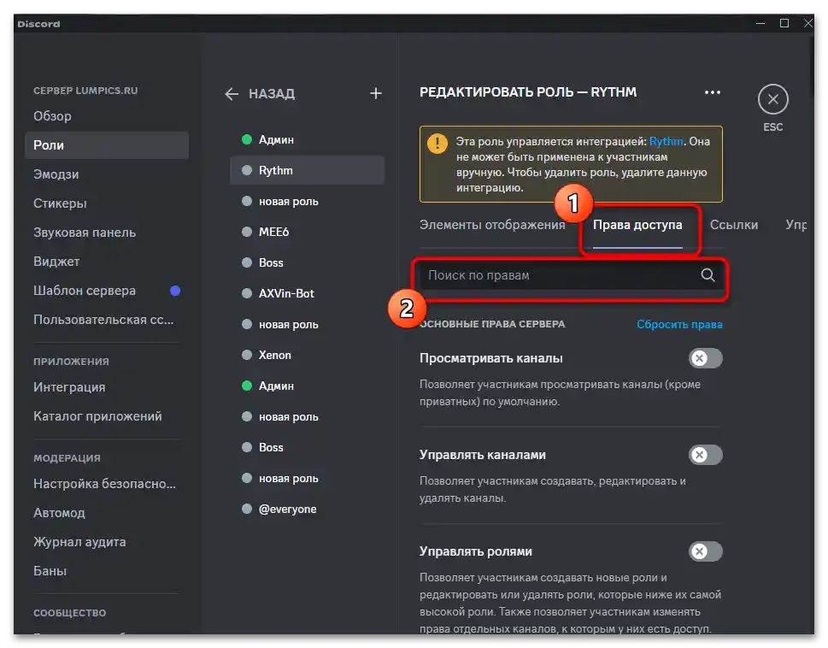The image size is (828, 648).
Task: Toggle Управлять ролями permission switch
Action: click(706, 551)
